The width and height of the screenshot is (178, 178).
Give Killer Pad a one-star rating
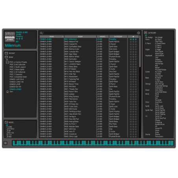point(131,74)
